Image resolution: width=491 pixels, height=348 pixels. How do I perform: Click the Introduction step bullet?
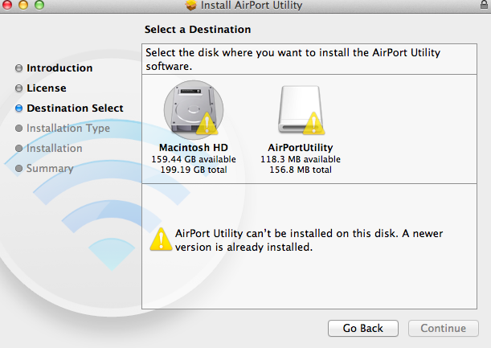click(x=18, y=68)
